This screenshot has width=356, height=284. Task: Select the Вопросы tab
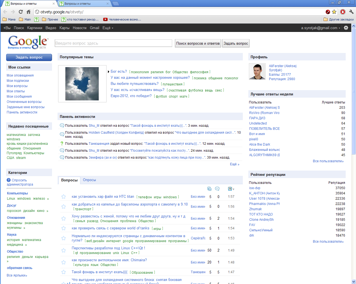pyautogui.click(x=69, y=180)
